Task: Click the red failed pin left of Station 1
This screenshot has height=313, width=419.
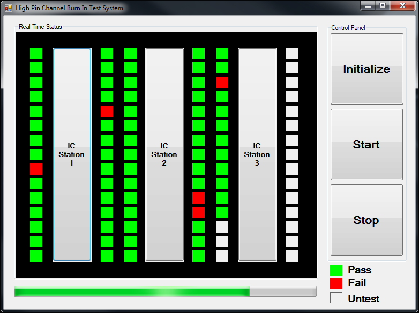Action: pyautogui.click(x=36, y=169)
